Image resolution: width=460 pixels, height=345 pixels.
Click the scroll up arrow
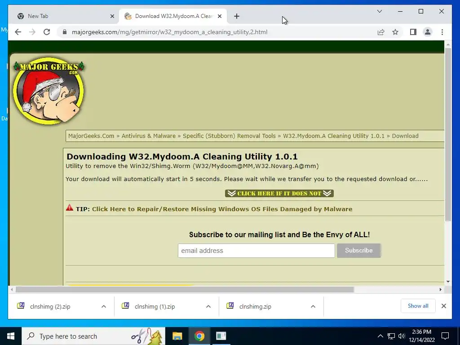[448, 44]
